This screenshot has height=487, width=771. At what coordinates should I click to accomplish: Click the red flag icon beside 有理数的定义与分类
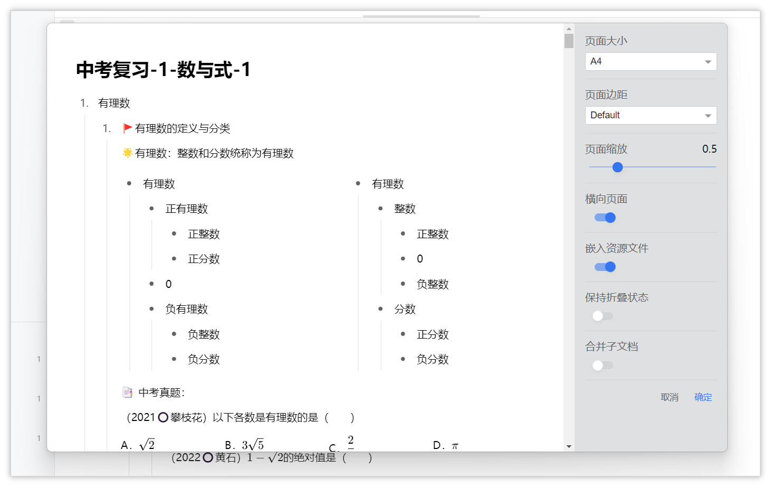click(127, 128)
